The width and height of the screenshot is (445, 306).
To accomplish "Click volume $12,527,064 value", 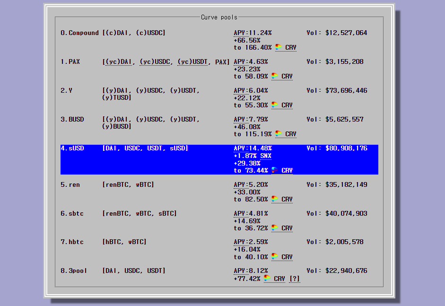I will [346, 33].
